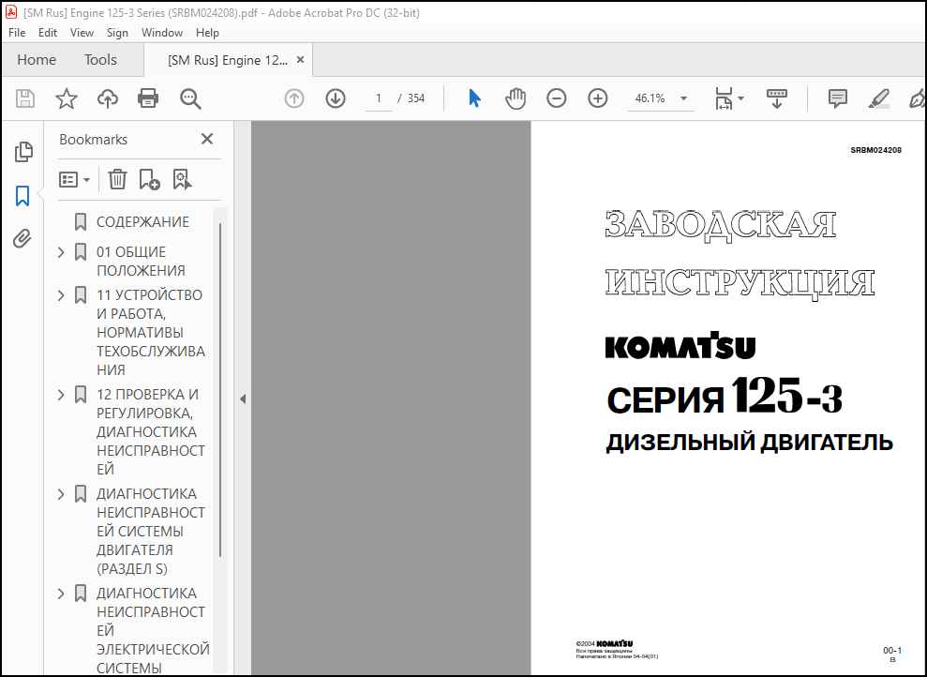Zoom out with the minus icon
Screen dimensions: 927x677
557,98
